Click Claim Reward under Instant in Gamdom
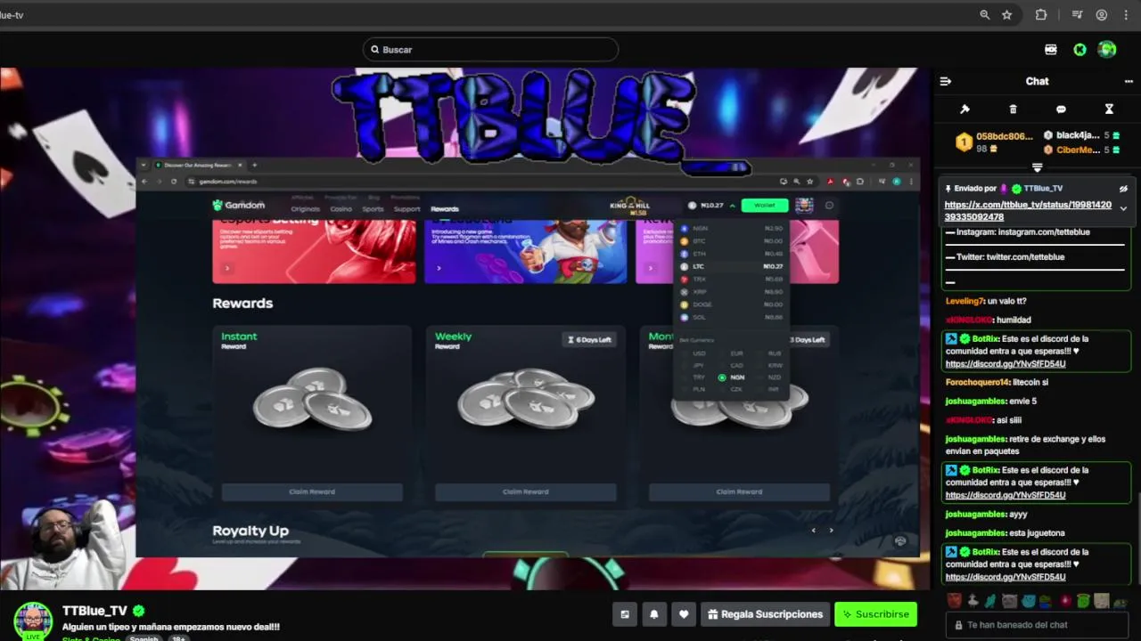Viewport: 1141px width, 641px height. (x=312, y=491)
